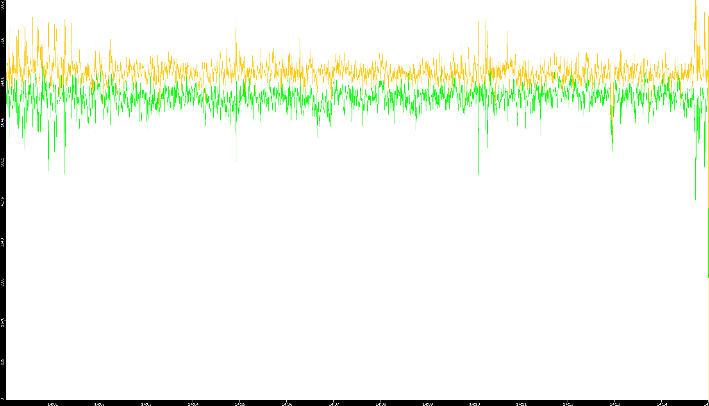This screenshot has height=406, width=709.
Task: Click the 5846 y-axis label
Action: click(x=2, y=122)
